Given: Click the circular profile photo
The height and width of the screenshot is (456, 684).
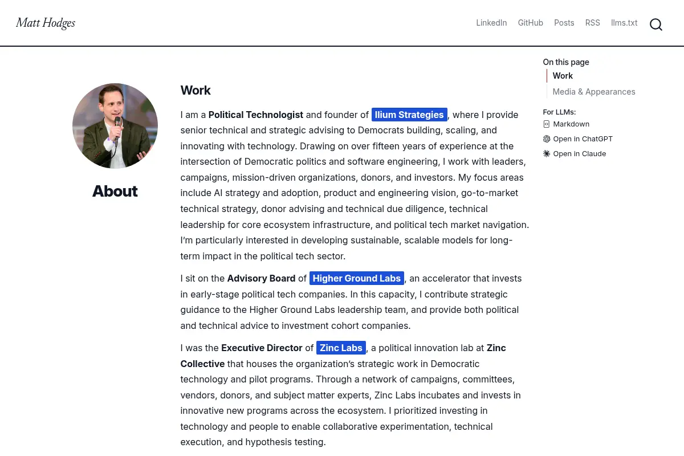Looking at the screenshot, I should tap(115, 126).
